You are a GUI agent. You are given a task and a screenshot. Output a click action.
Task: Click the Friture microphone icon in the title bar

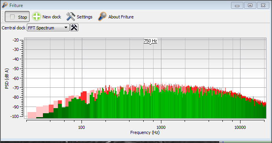point(4,5)
